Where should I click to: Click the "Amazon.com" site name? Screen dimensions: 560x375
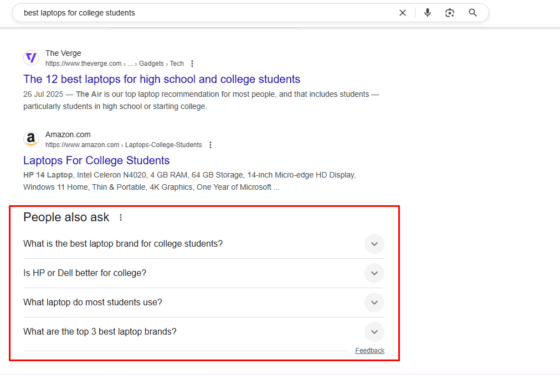tap(68, 134)
